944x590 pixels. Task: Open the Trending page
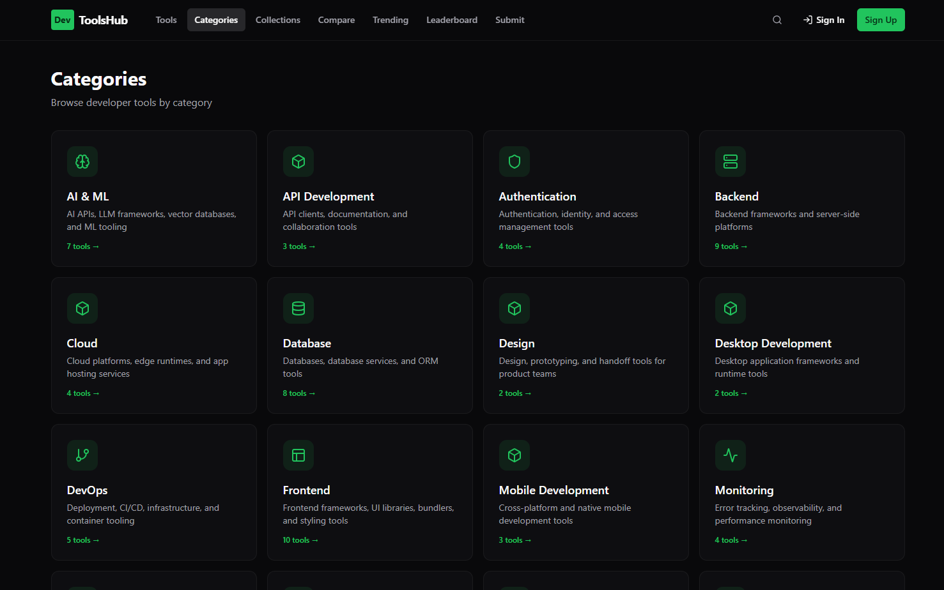[x=390, y=20]
